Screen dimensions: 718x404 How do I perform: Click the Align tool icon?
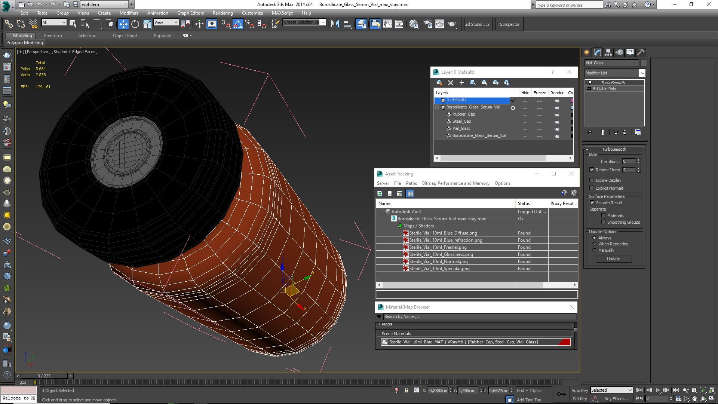(347, 24)
